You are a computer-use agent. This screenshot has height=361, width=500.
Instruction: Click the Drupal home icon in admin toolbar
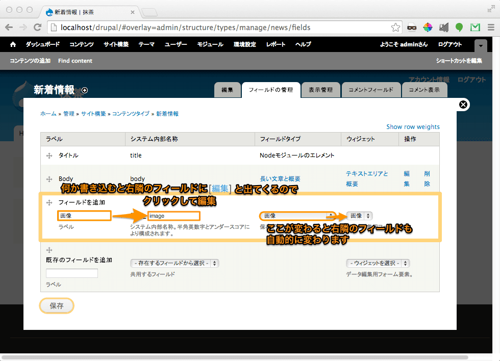(x=13, y=44)
